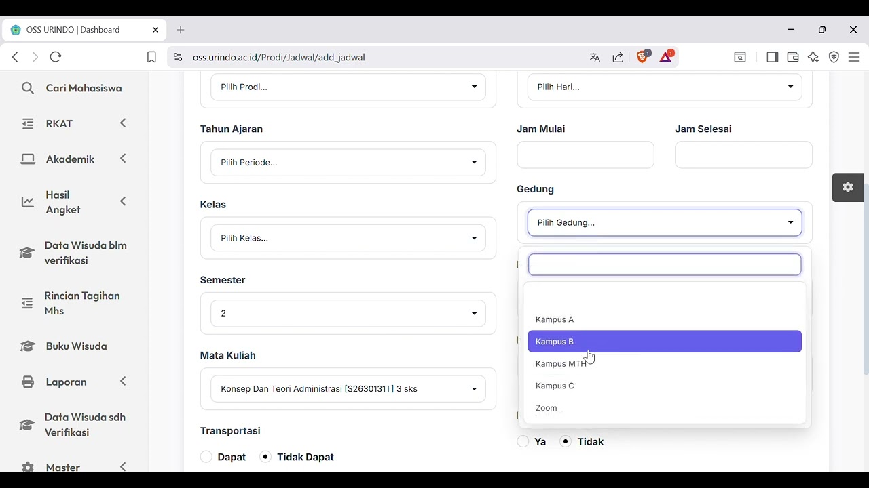Click the Rincian Tagihan Mhs list icon

(x=27, y=303)
